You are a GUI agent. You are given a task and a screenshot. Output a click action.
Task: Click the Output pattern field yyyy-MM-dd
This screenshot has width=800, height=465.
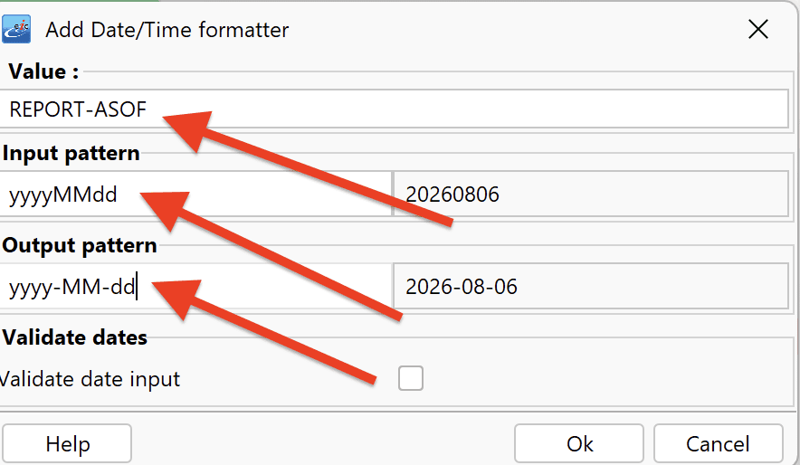point(195,287)
